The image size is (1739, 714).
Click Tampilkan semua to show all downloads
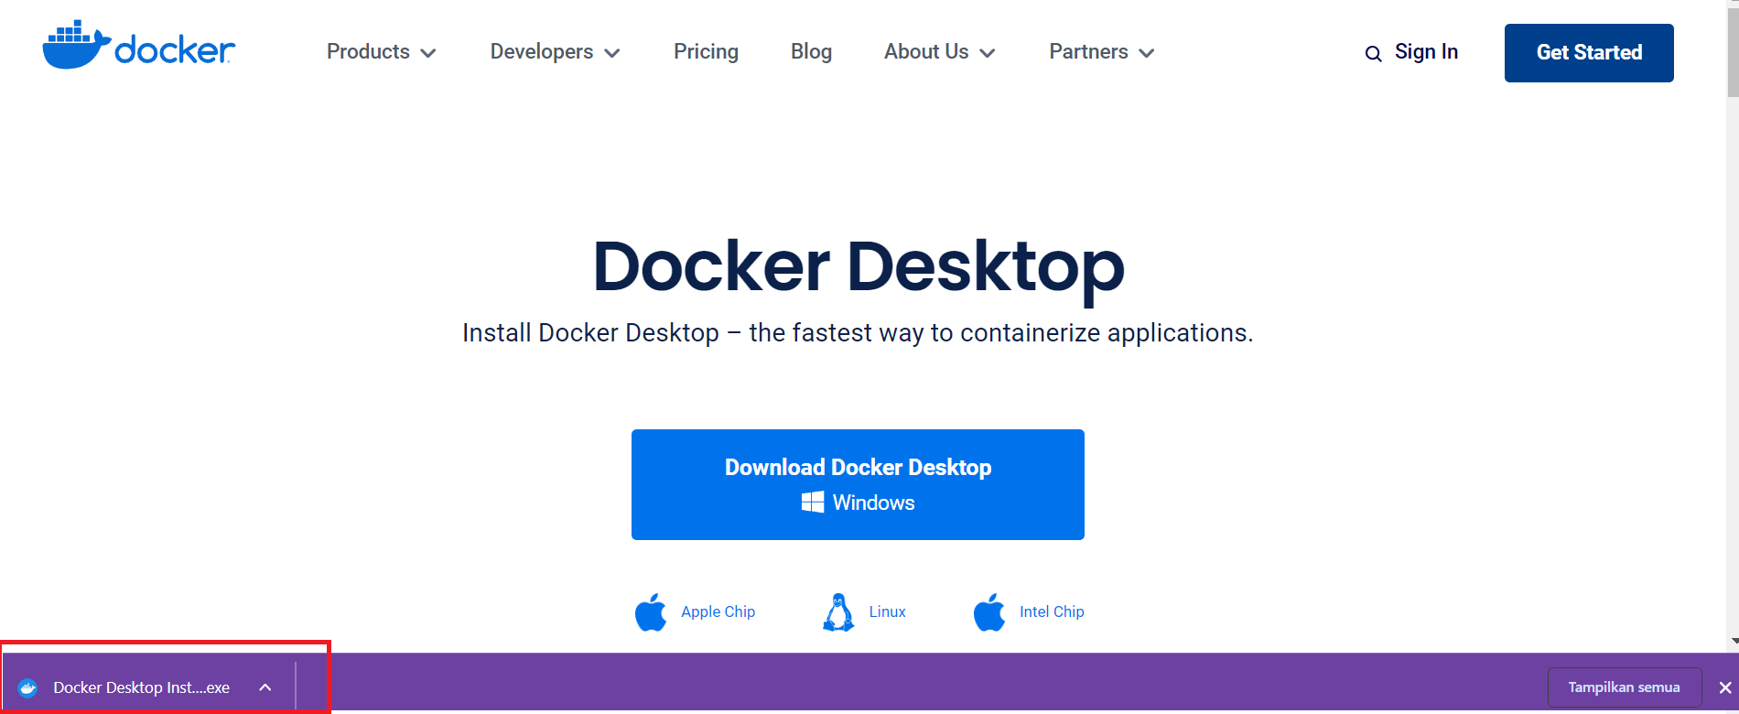click(1624, 687)
